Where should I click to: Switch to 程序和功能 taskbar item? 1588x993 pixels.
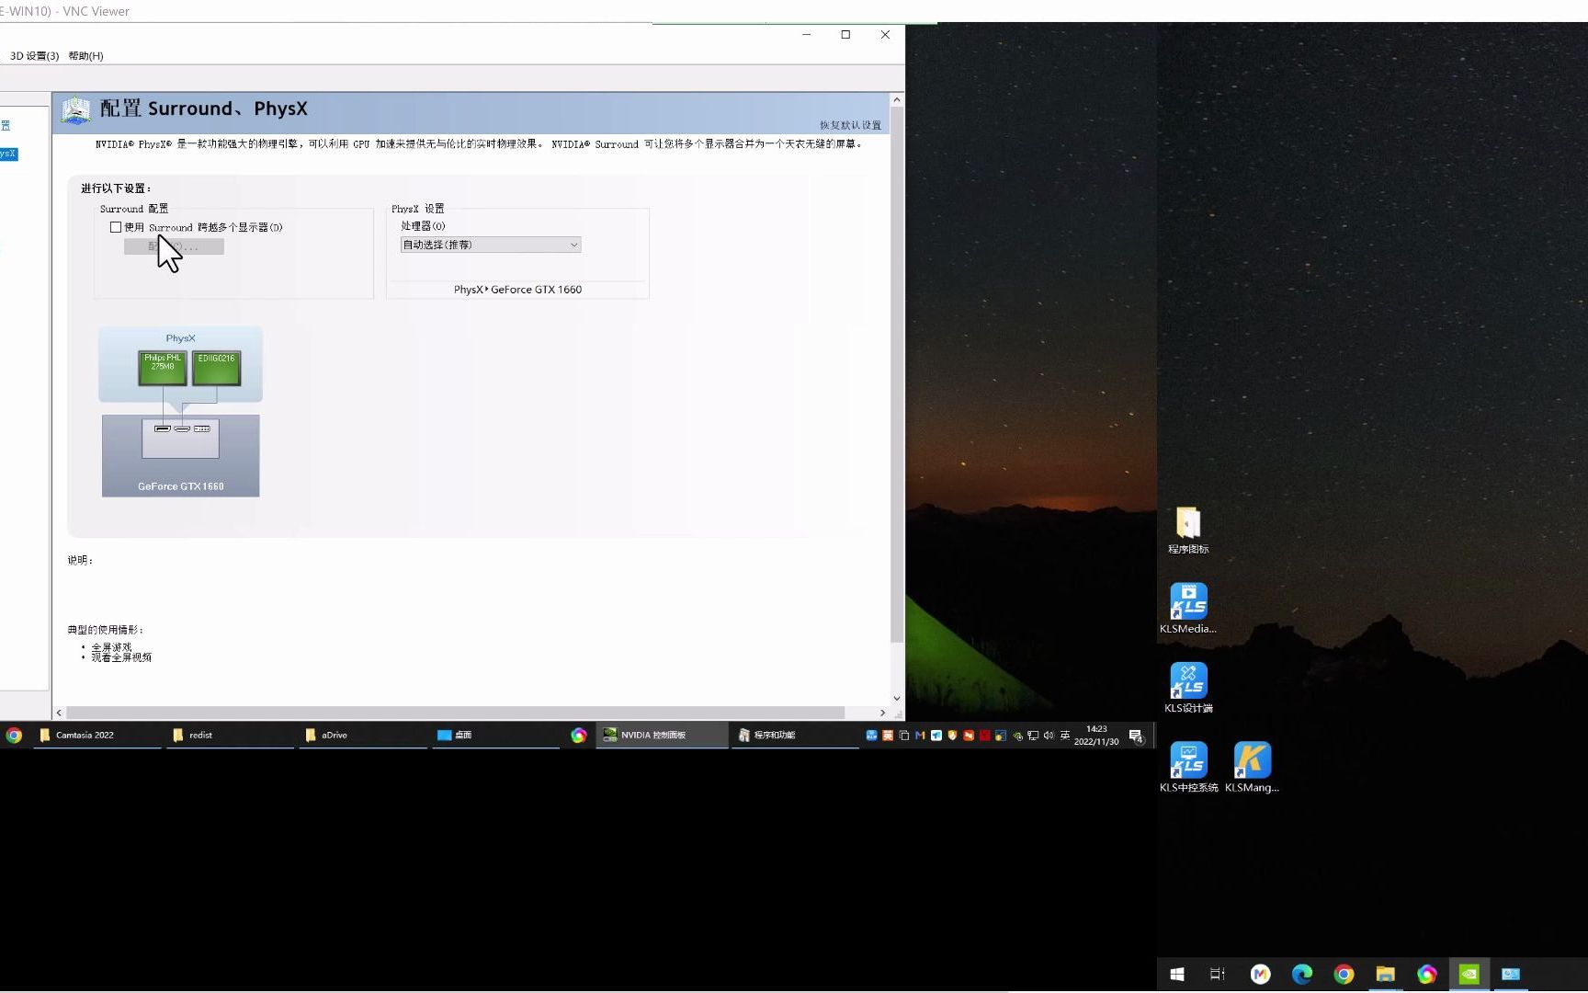tap(795, 736)
